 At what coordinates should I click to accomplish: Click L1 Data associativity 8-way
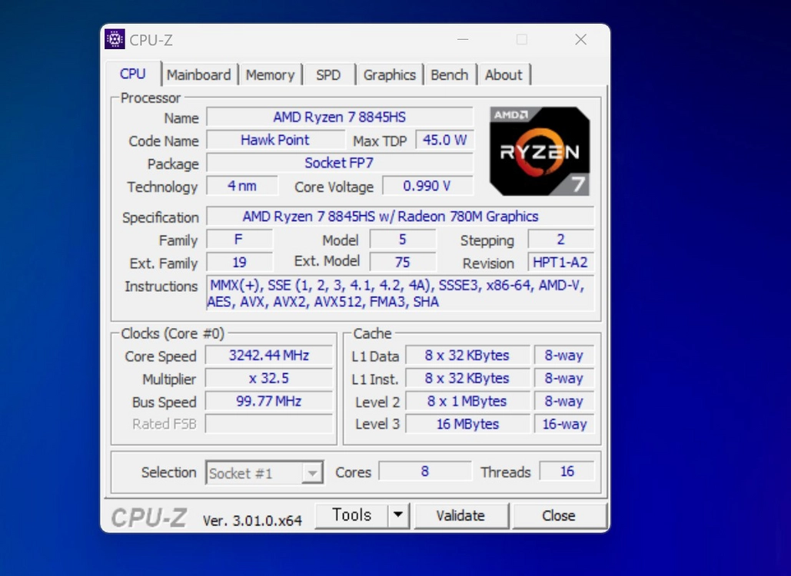pos(564,356)
